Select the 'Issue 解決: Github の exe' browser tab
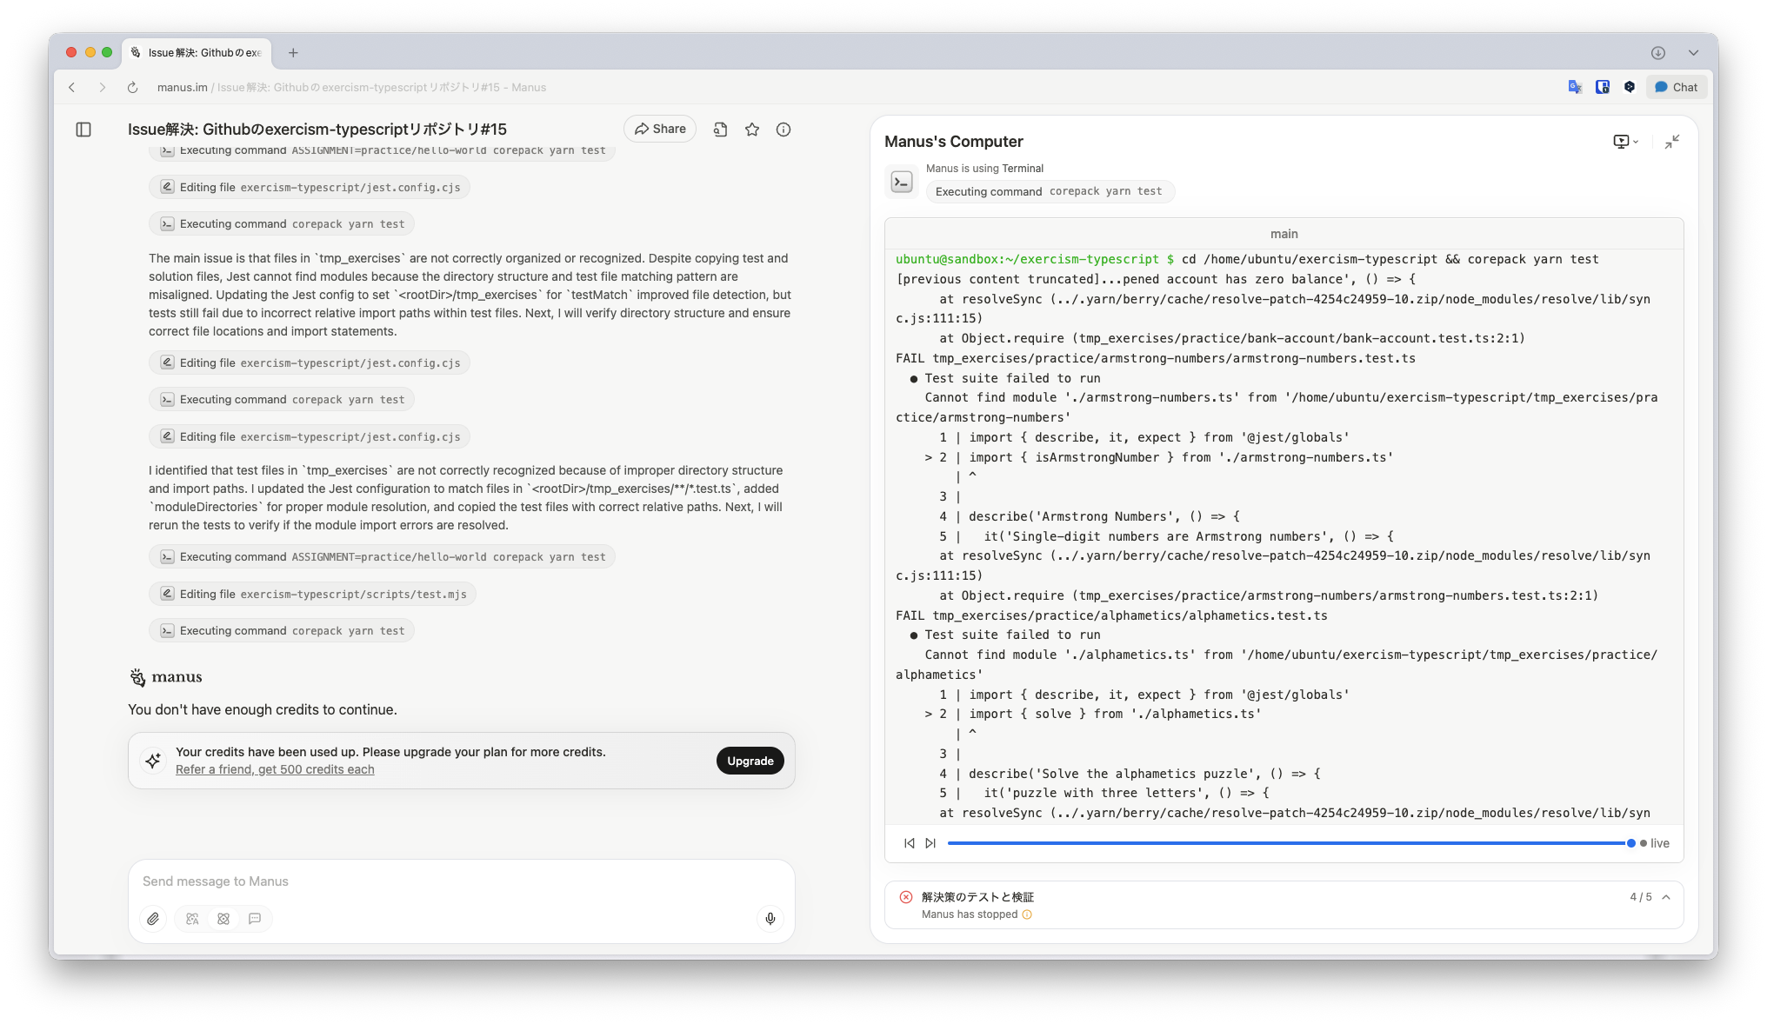This screenshot has height=1024, width=1767. click(x=197, y=53)
